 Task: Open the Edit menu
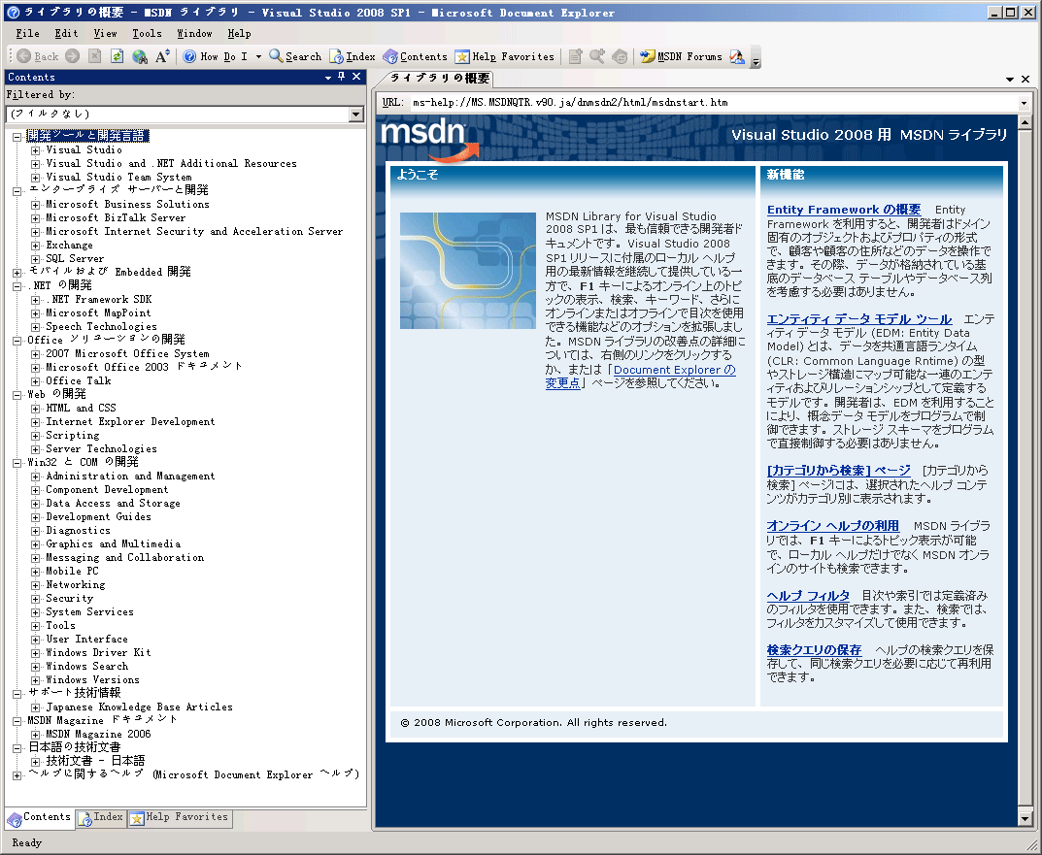click(66, 33)
